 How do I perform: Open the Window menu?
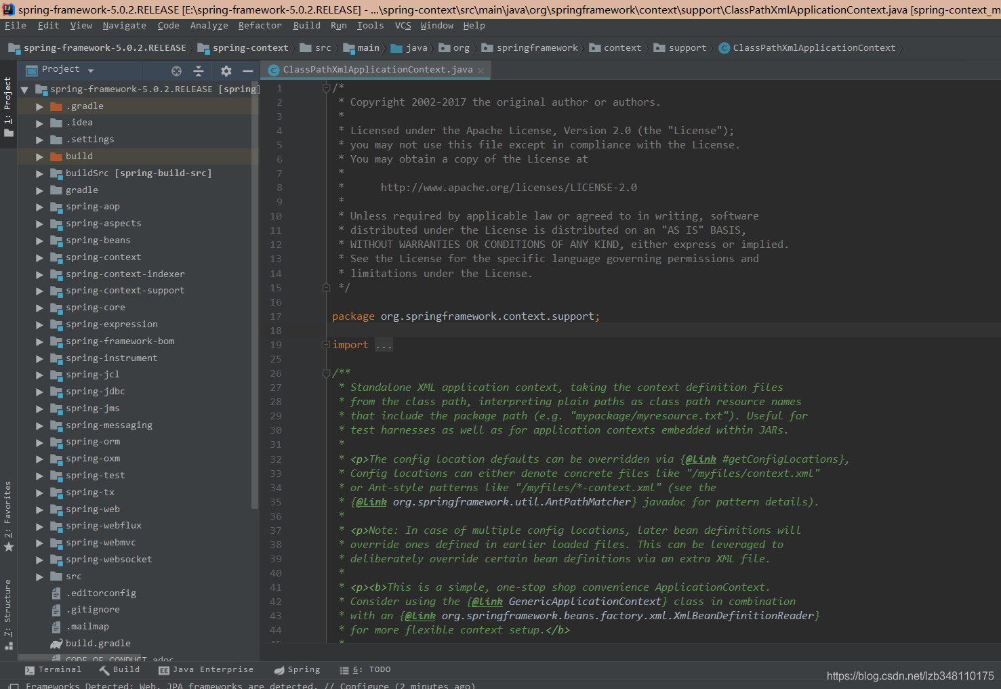pyautogui.click(x=437, y=26)
